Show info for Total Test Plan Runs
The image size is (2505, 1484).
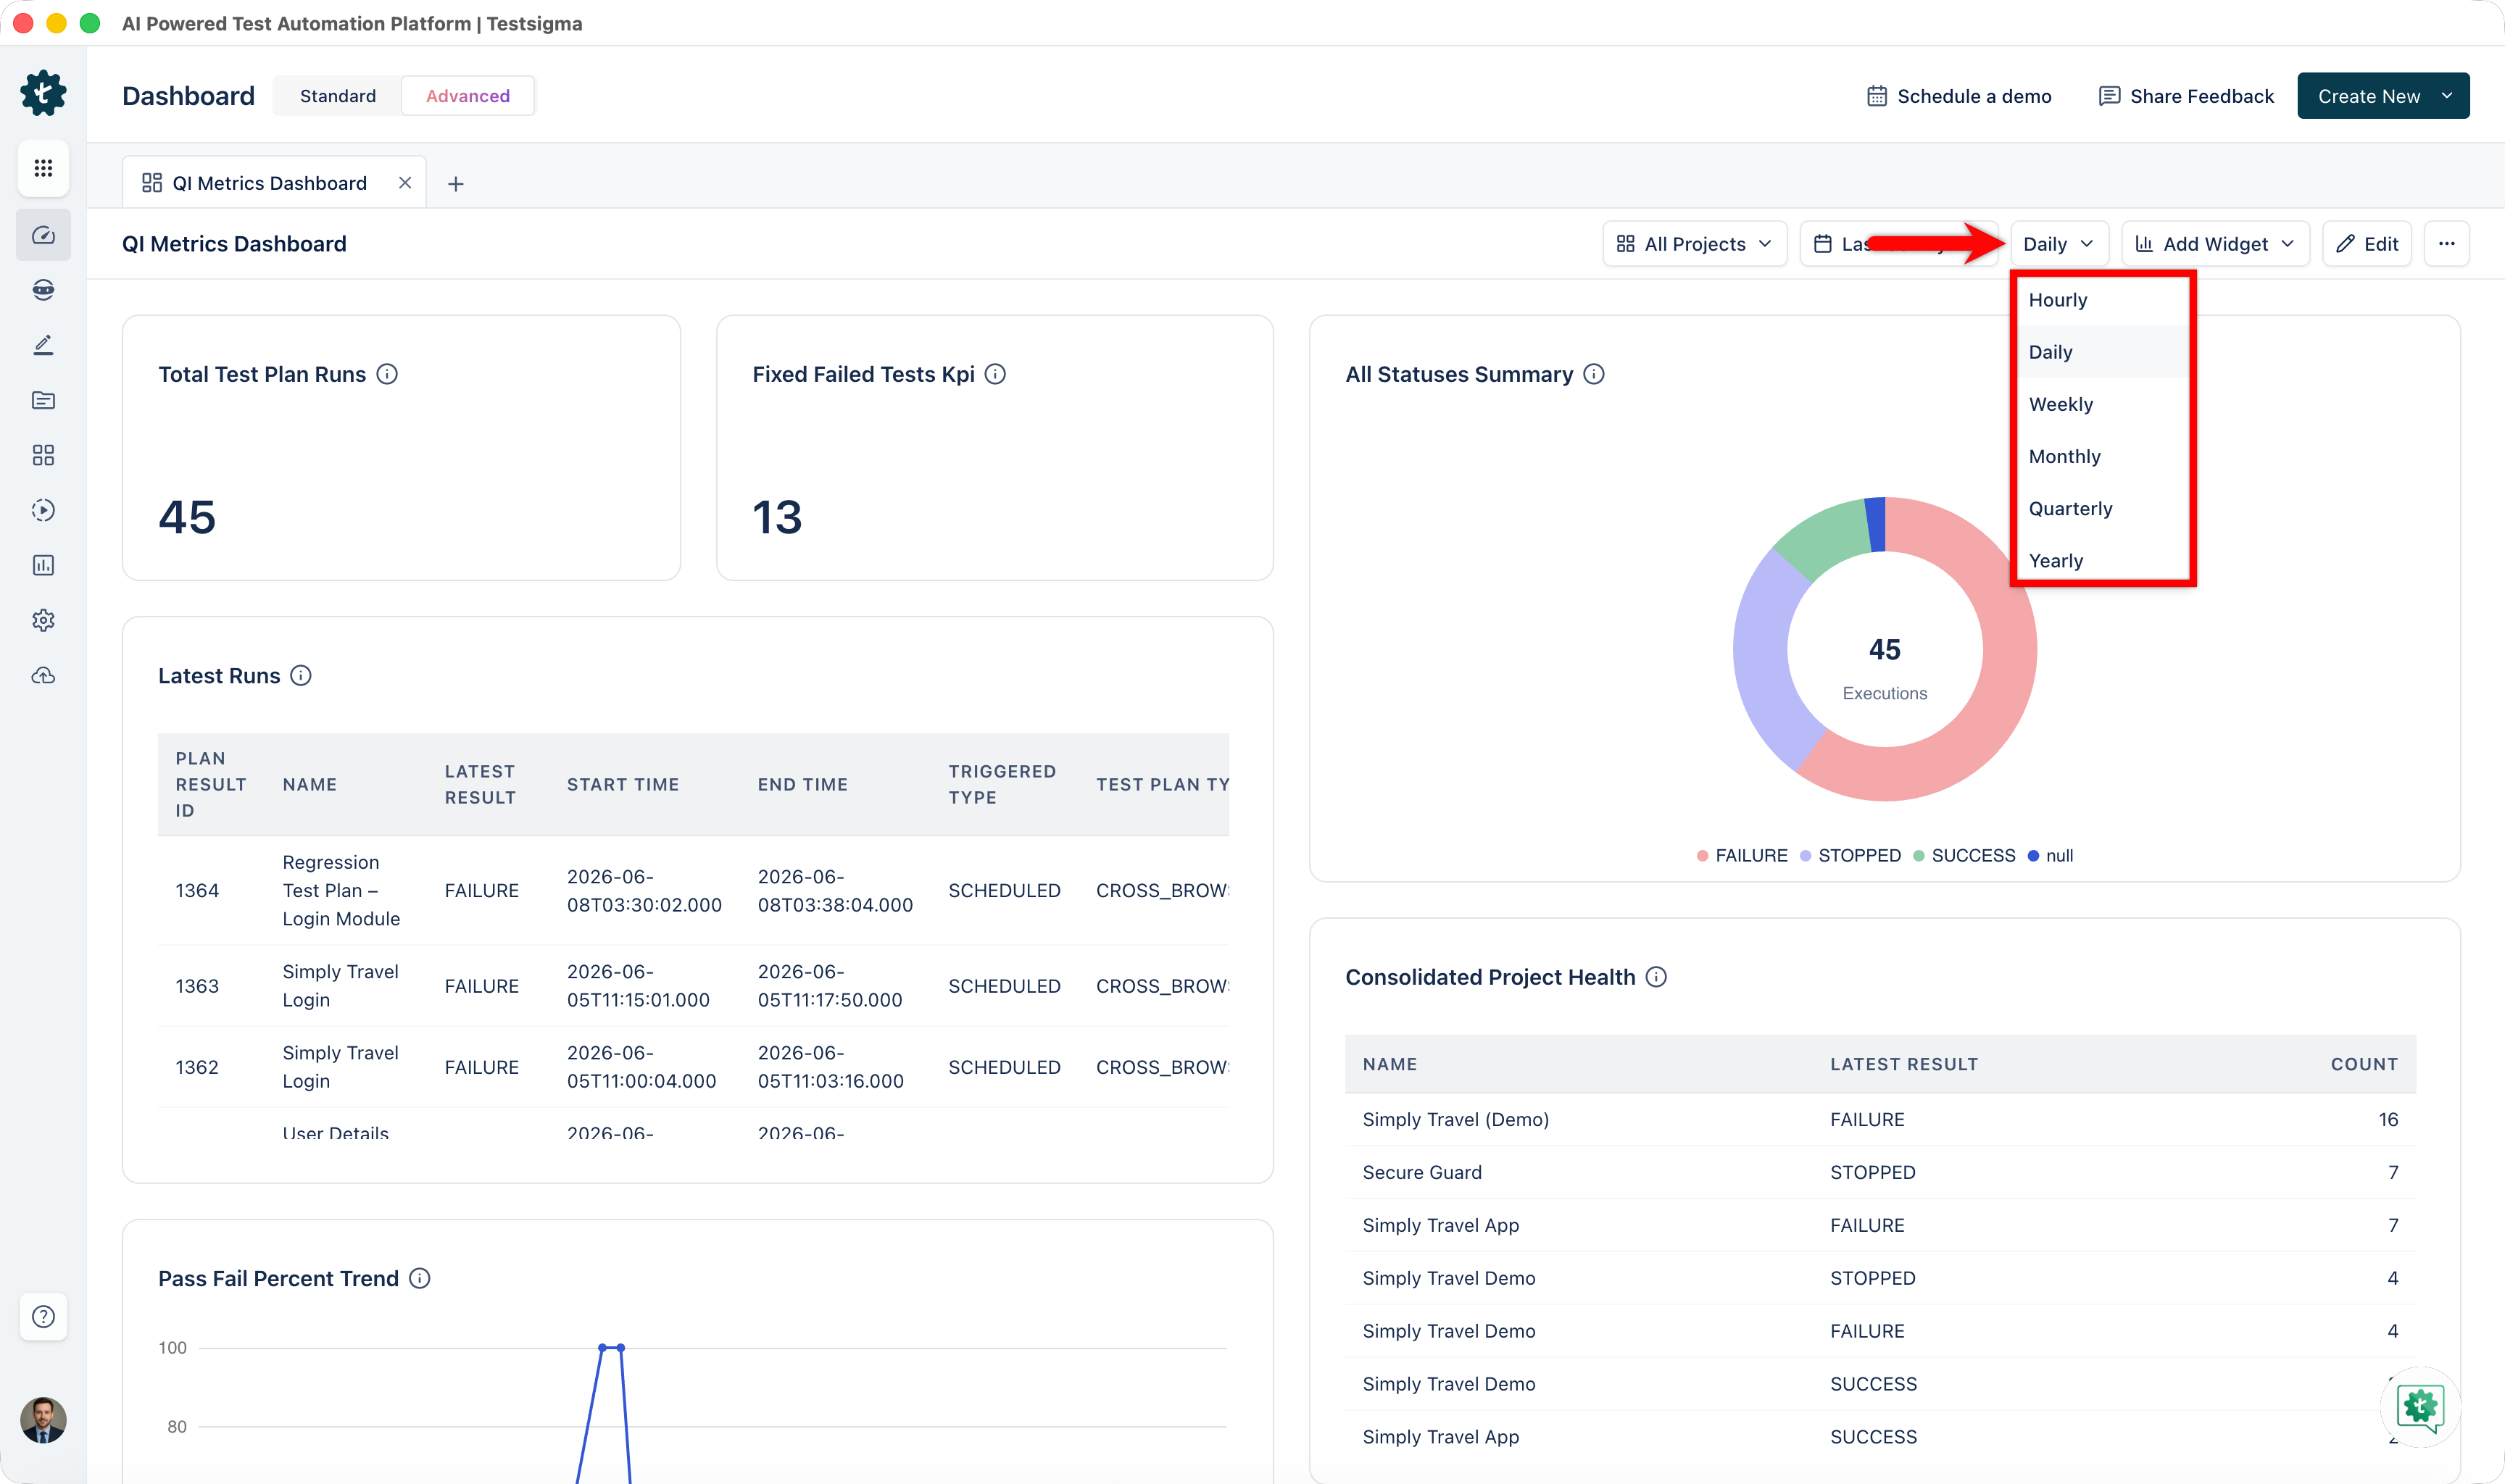tap(387, 374)
